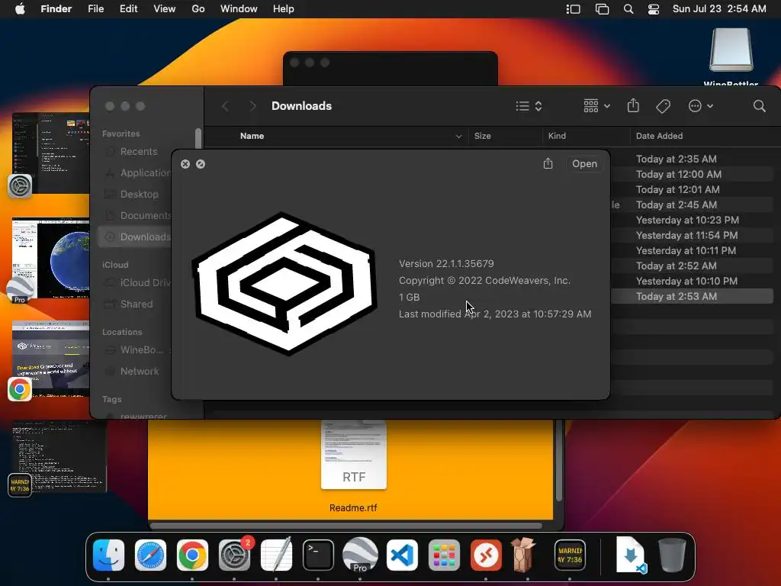Open System Settings in the Dock
This screenshot has width=781, height=586.
tap(234, 555)
